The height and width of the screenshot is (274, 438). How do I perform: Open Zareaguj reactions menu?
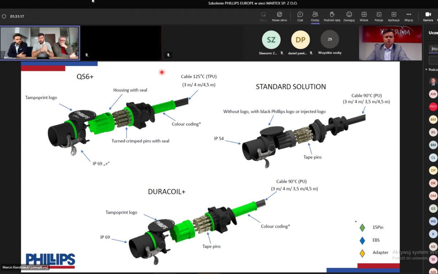(349, 16)
